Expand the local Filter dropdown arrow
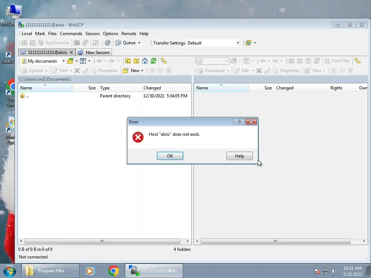371x278 pixels. tap(89, 61)
